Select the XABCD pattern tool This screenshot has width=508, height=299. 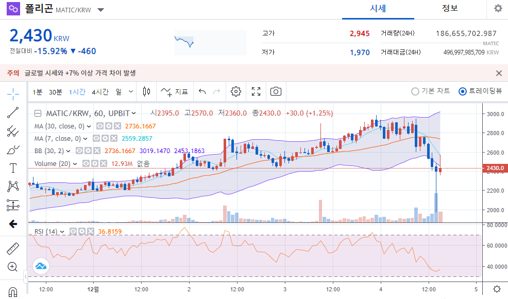(13, 186)
